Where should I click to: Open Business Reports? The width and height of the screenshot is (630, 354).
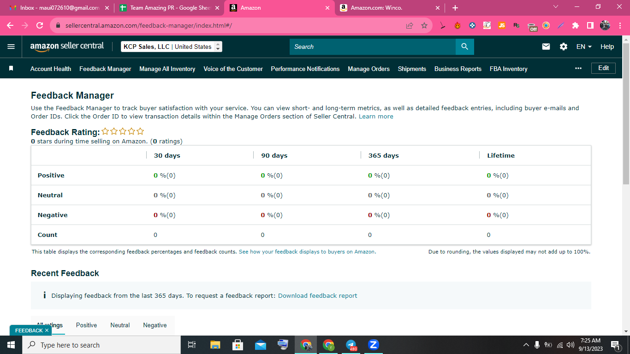pos(458,69)
